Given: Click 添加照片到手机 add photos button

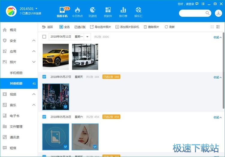Looking at the screenshot, I should pyautogui.click(x=127, y=27).
